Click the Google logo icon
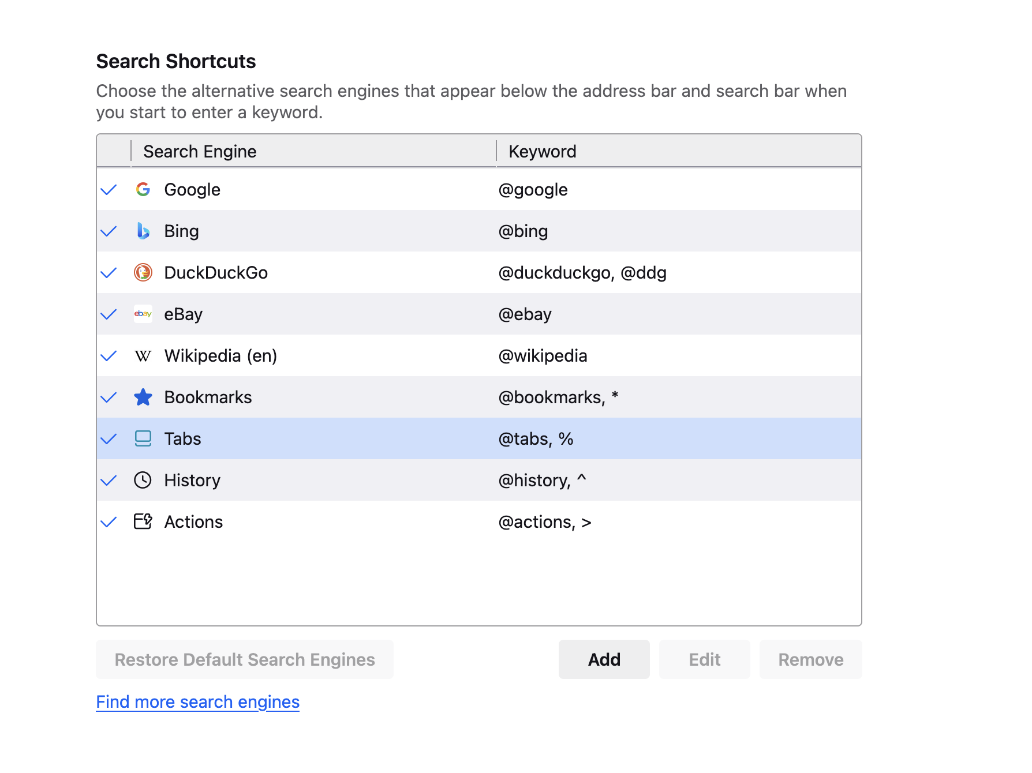This screenshot has width=1032, height=773. pyautogui.click(x=143, y=189)
